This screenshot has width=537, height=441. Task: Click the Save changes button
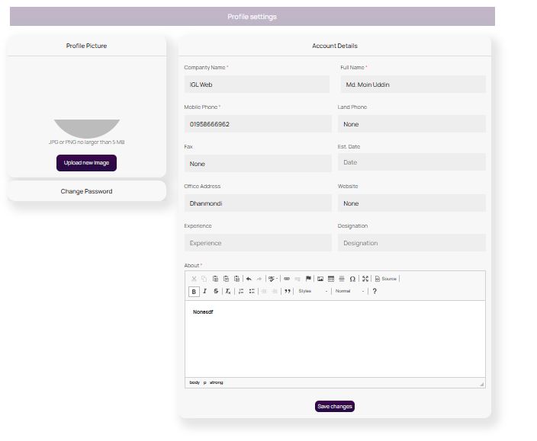[335, 407]
